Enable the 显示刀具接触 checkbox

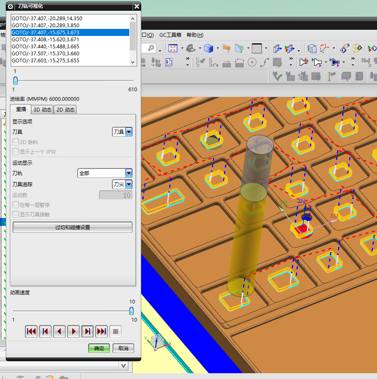point(16,214)
